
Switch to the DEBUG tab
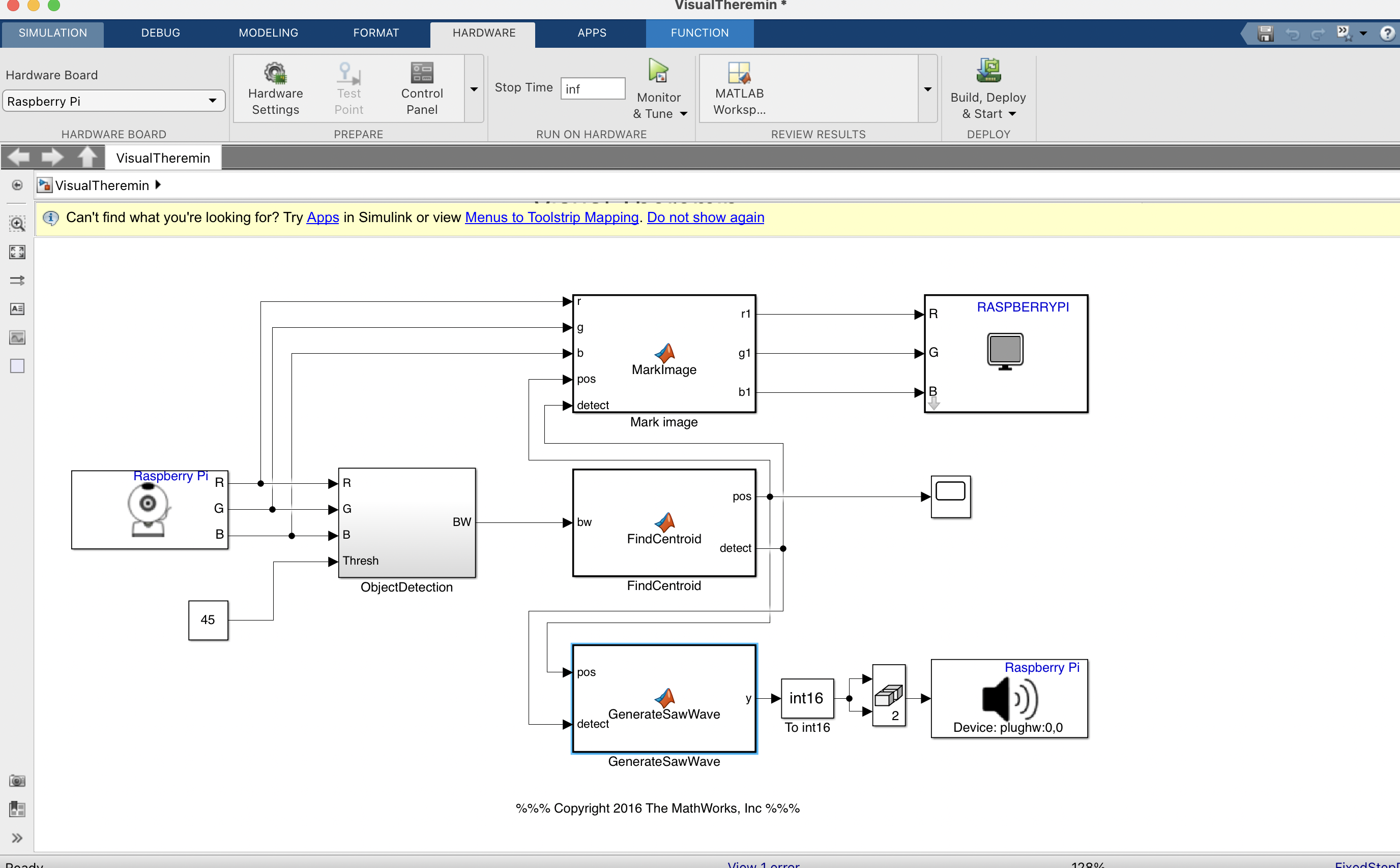click(x=160, y=33)
